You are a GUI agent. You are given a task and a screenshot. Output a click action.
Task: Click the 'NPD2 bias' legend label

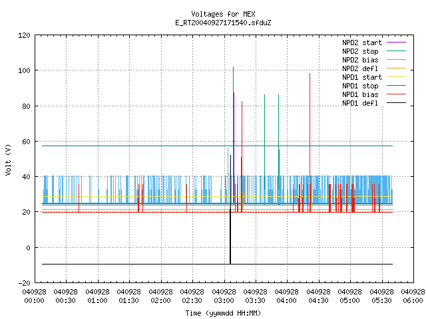coord(360,60)
